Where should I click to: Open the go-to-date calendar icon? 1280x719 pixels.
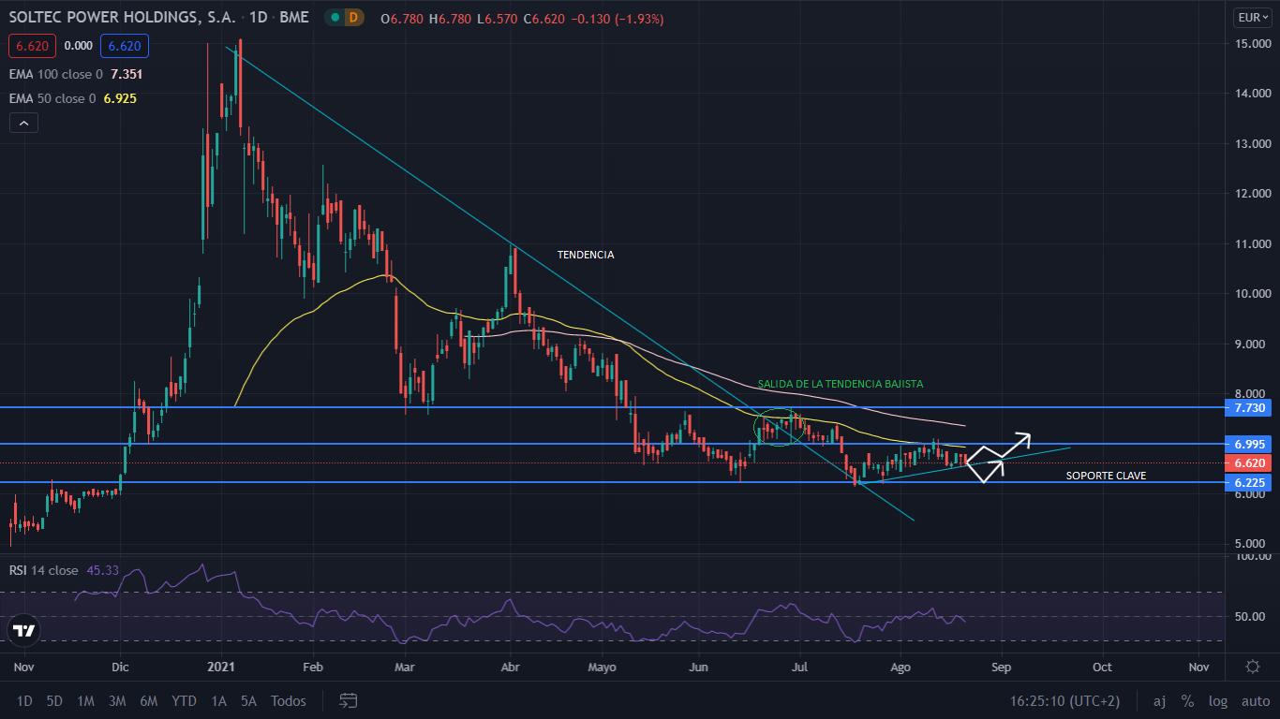pos(349,700)
